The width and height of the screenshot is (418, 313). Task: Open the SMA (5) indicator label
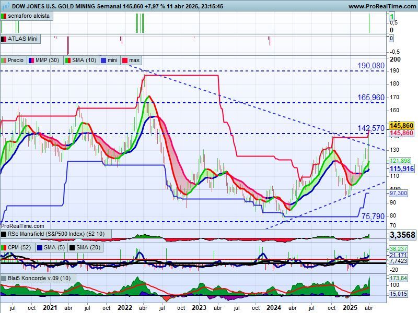(x=54, y=248)
